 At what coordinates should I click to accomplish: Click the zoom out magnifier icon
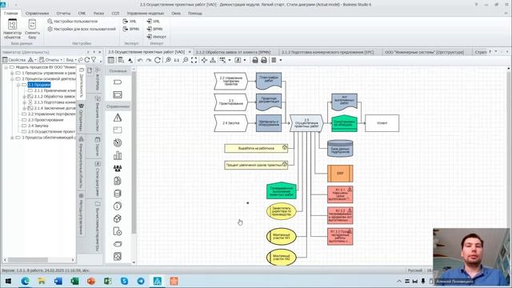[185, 60]
